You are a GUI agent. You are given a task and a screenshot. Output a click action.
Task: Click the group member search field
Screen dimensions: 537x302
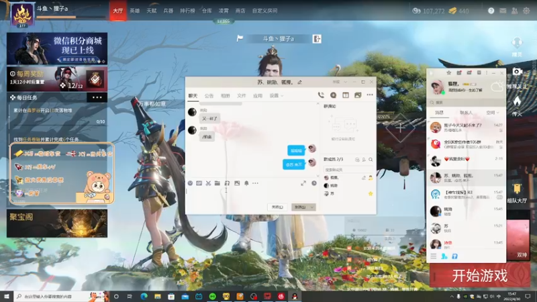click(x=348, y=170)
